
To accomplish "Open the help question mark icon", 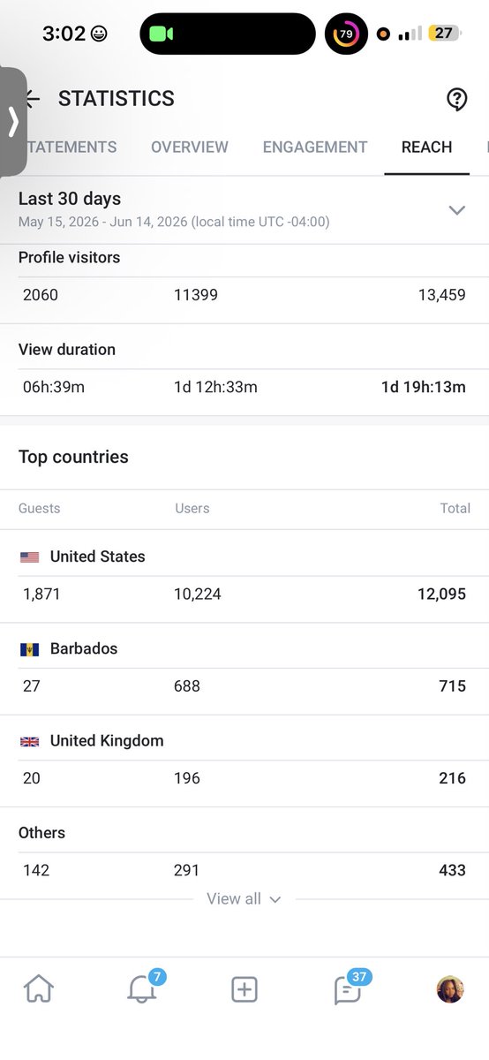I will pyautogui.click(x=456, y=99).
